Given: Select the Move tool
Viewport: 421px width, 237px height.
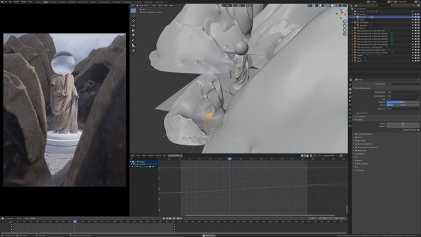Looking at the screenshot, I should point(134,20).
